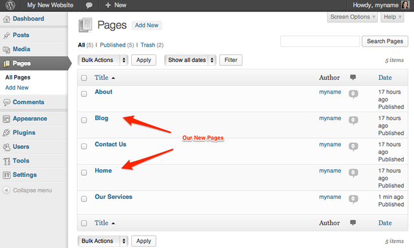Check the About page checkbox
The height and width of the screenshot is (248, 414).
point(84,94)
